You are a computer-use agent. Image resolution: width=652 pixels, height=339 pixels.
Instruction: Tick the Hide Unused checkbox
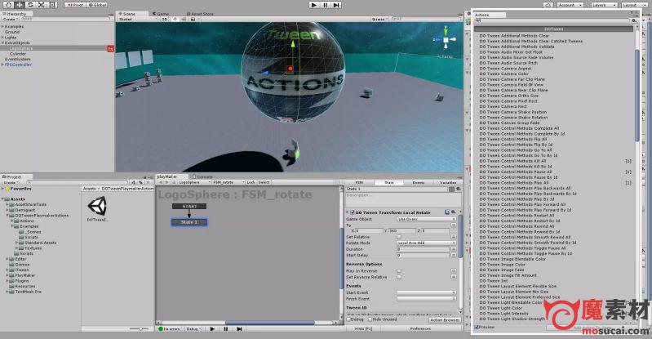click(x=370, y=319)
